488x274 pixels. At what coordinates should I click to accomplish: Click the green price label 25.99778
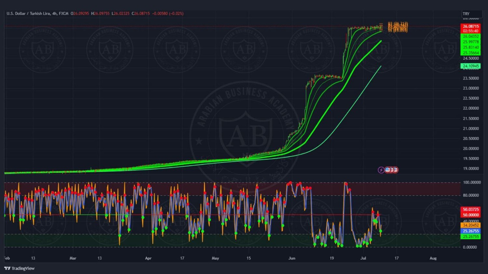(471, 42)
